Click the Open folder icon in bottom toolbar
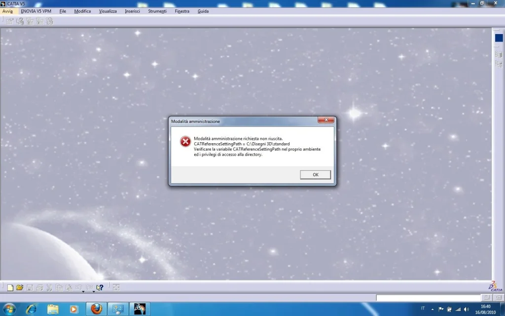505x316 pixels. click(x=20, y=287)
